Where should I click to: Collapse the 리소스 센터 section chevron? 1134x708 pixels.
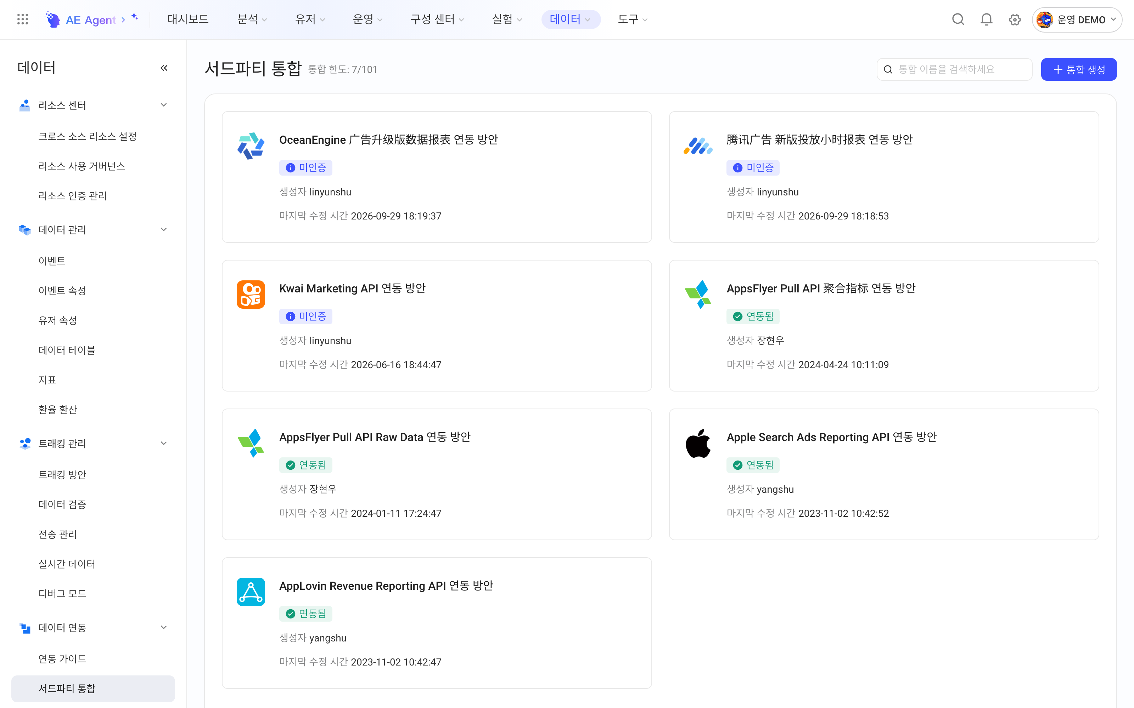163,105
